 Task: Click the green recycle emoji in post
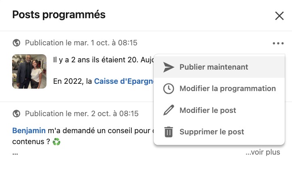(x=57, y=142)
